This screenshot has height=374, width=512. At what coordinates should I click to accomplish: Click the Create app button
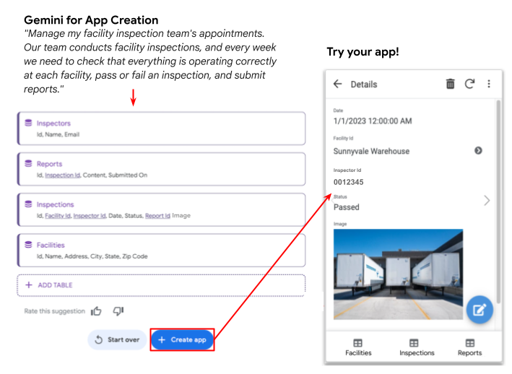pos(182,340)
